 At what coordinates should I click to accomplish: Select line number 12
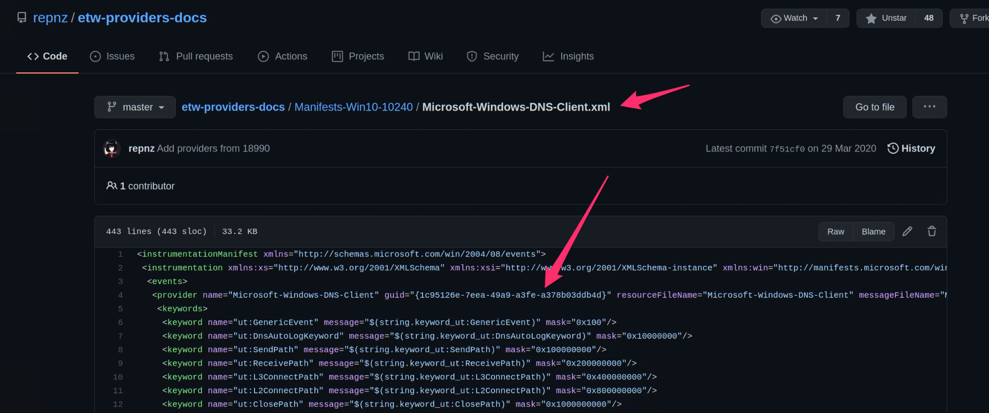pyautogui.click(x=118, y=404)
